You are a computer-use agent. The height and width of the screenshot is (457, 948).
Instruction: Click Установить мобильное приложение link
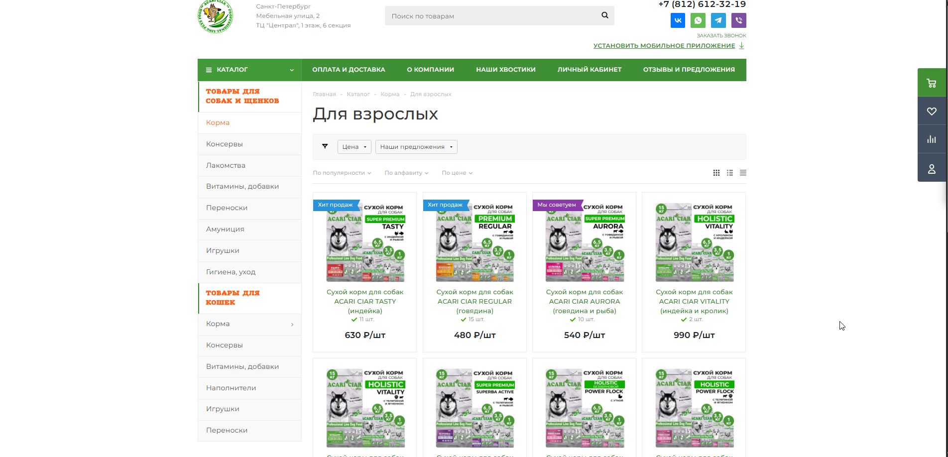(x=664, y=45)
